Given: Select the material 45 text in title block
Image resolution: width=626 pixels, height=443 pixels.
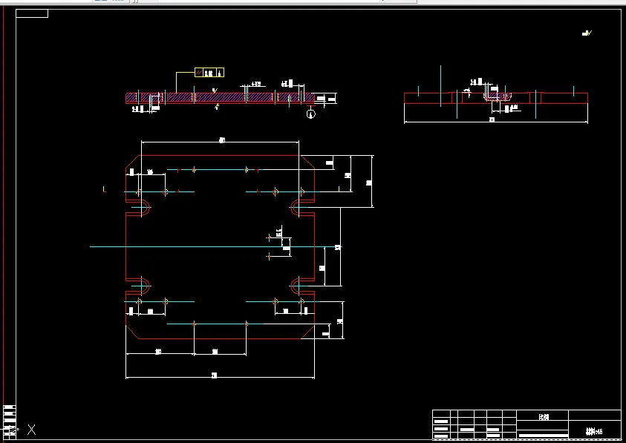Looking at the screenshot, I should tap(594, 431).
